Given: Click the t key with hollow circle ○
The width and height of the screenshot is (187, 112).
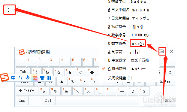Looking at the screenshot, I should point(81,72).
